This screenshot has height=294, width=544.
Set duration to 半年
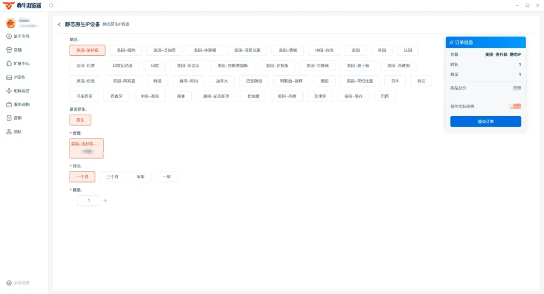(140, 177)
